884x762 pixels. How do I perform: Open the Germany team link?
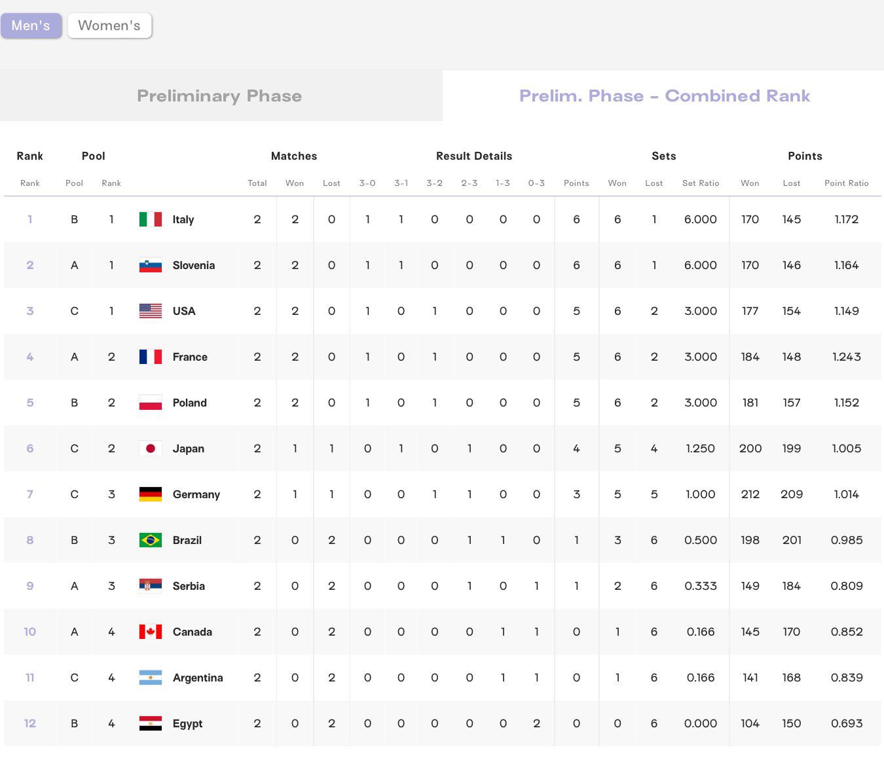[196, 494]
